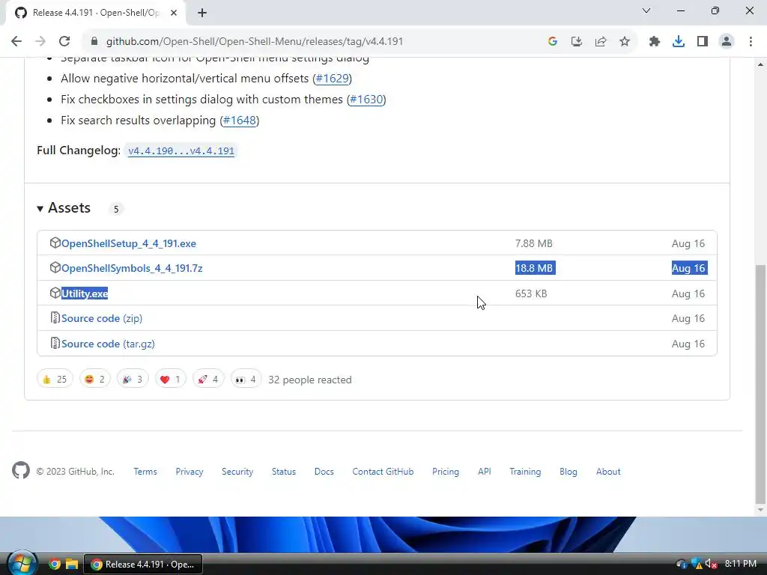Click file icon beside Source code (tar.gz)
The height and width of the screenshot is (575, 767).
(x=55, y=343)
